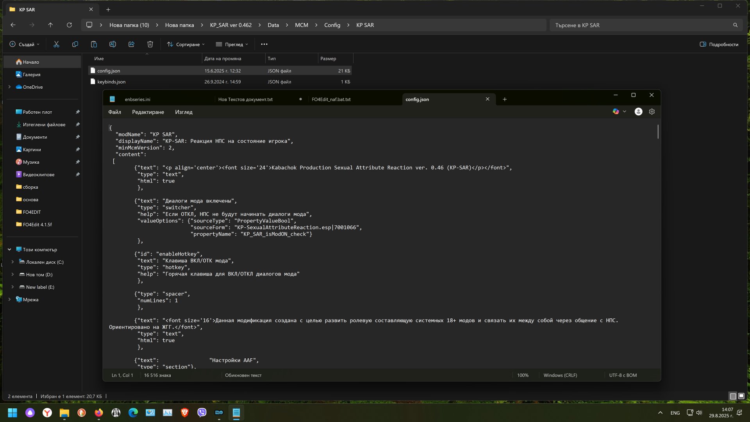750x422 pixels.
Task: Click the Share icon in Explorer toolbar
Action: pos(131,44)
